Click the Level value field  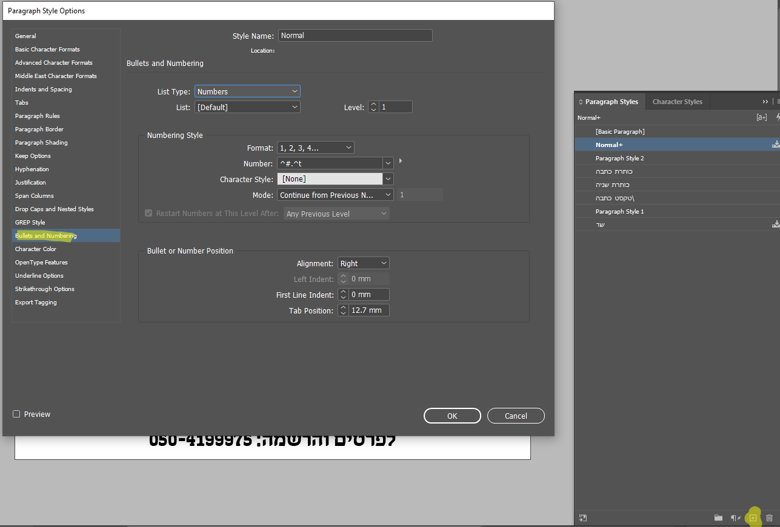click(396, 107)
